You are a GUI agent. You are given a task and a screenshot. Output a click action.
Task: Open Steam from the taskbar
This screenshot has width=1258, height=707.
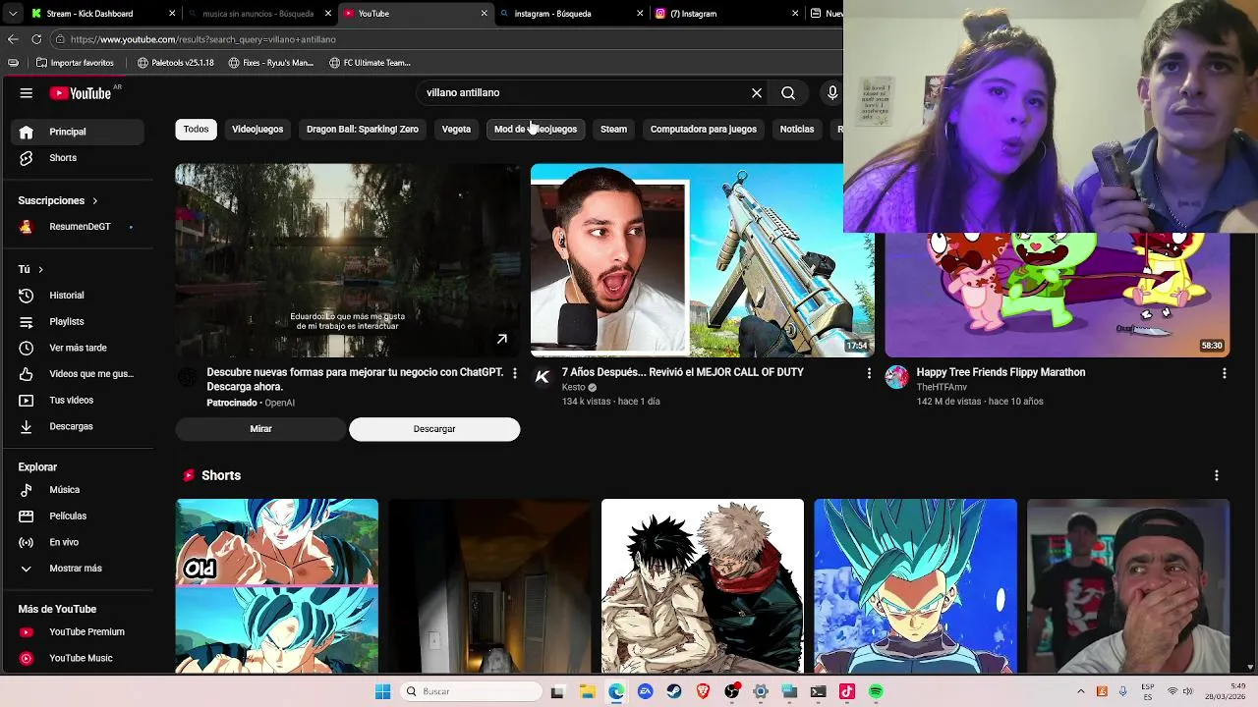pos(674,692)
